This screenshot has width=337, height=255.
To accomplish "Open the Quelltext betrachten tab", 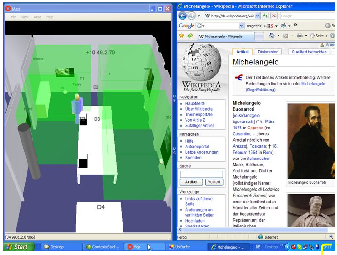I will tap(309, 52).
